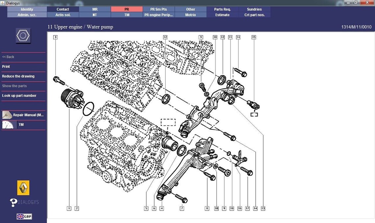
Task: Select the Parts Req. tab
Action: pyautogui.click(x=222, y=9)
